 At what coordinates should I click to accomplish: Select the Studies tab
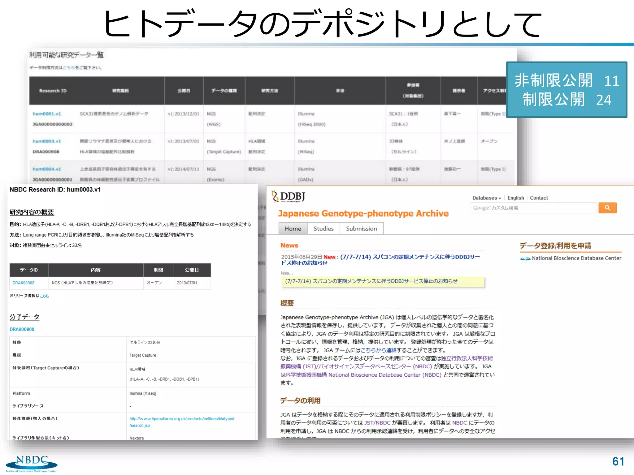(x=324, y=229)
